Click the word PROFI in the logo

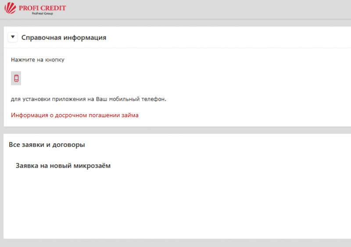coord(28,7)
